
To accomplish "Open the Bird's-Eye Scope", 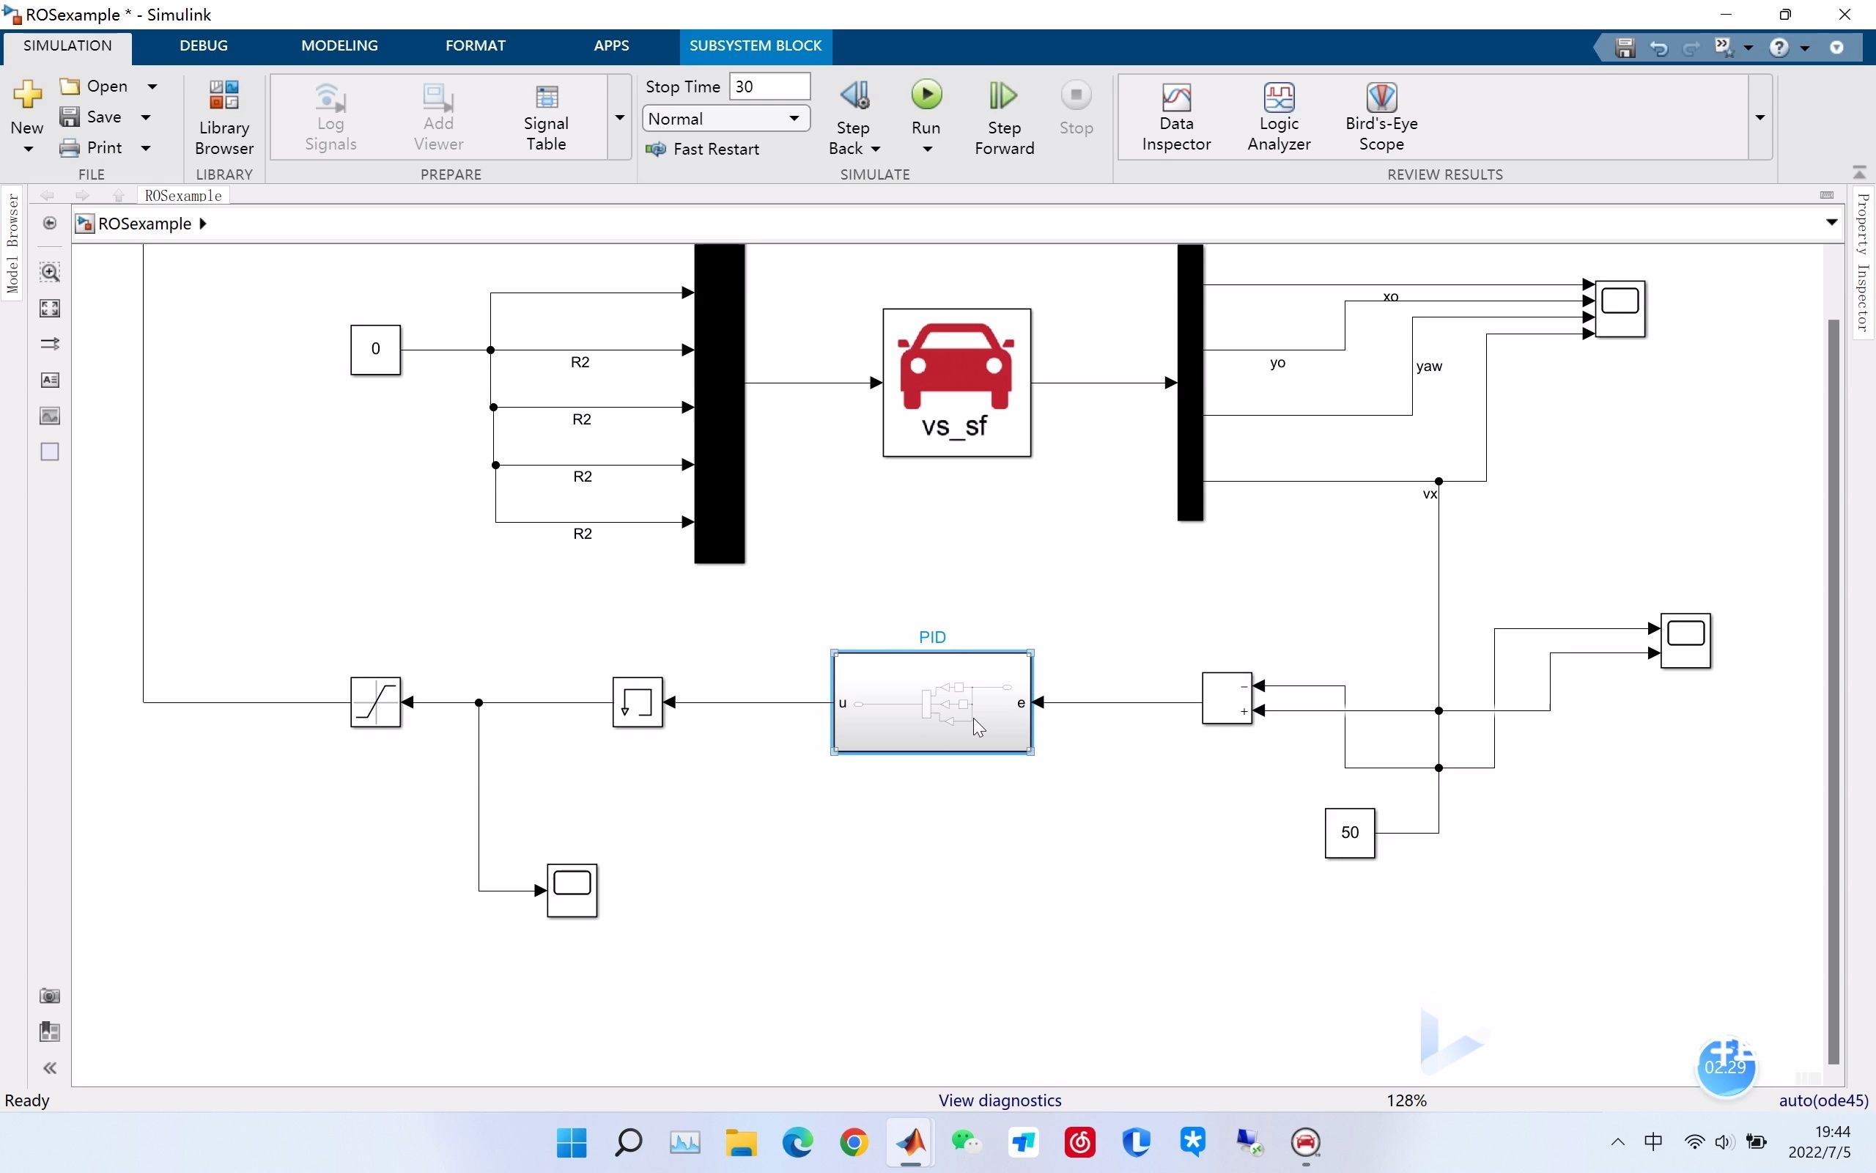I will [1382, 117].
